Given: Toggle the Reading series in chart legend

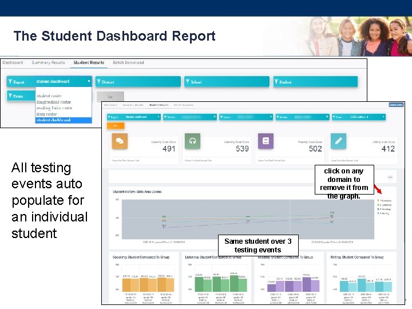Looking at the screenshot, I should pos(384,209).
